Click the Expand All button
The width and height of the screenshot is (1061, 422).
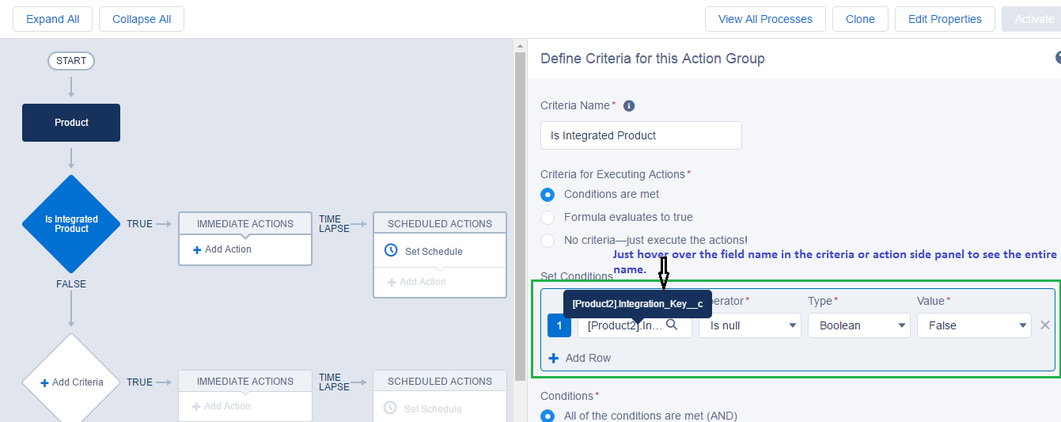52,19
